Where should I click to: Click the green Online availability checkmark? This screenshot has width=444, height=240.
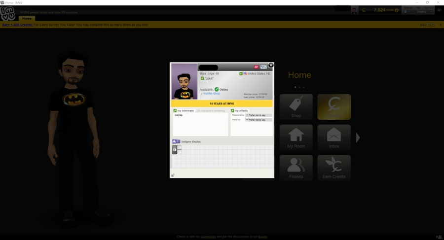[217, 89]
